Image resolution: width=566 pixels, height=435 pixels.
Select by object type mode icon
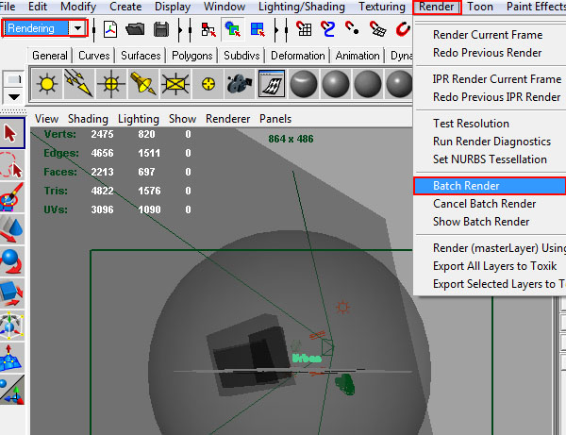pos(232,29)
